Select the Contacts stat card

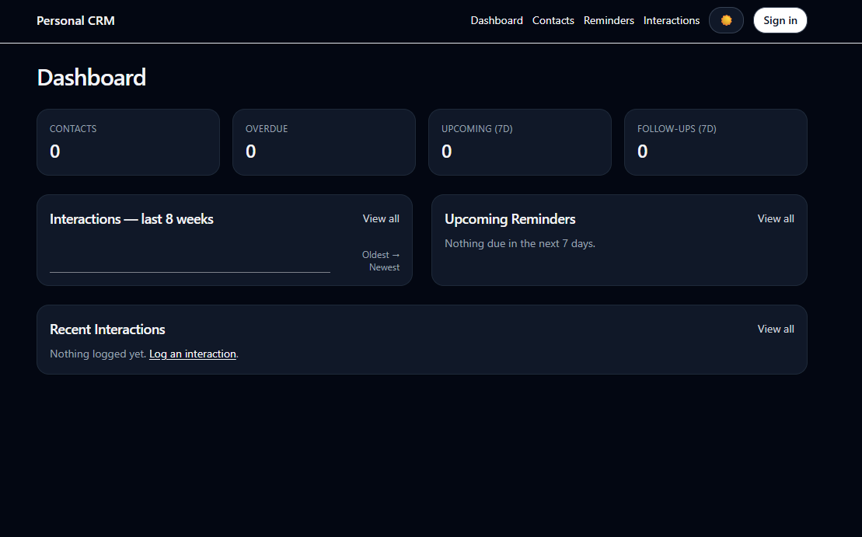click(128, 142)
